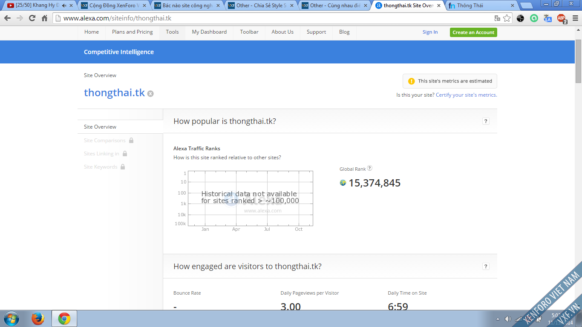Viewport: 582px width, 327px height.
Task: Show hidden tray icons arrow
Action: pos(498,319)
